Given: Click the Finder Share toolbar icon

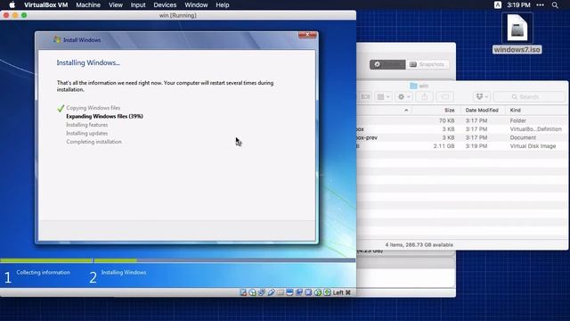Looking at the screenshot, I should pyautogui.click(x=424, y=96).
